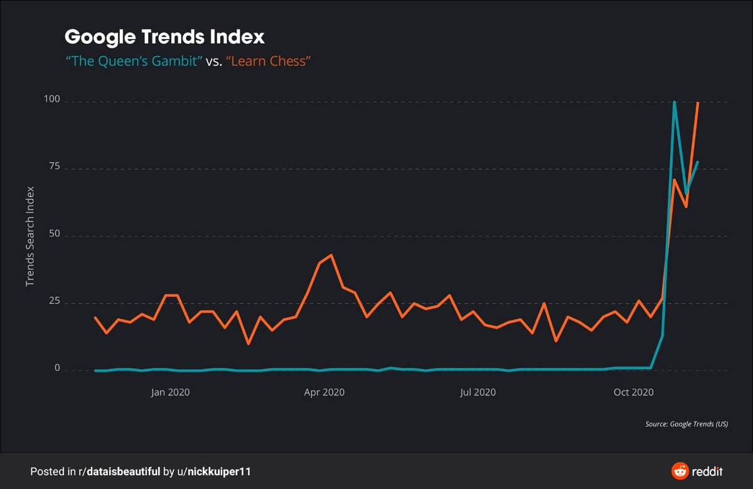Click the "Apr 2020" x-axis label

pos(324,392)
